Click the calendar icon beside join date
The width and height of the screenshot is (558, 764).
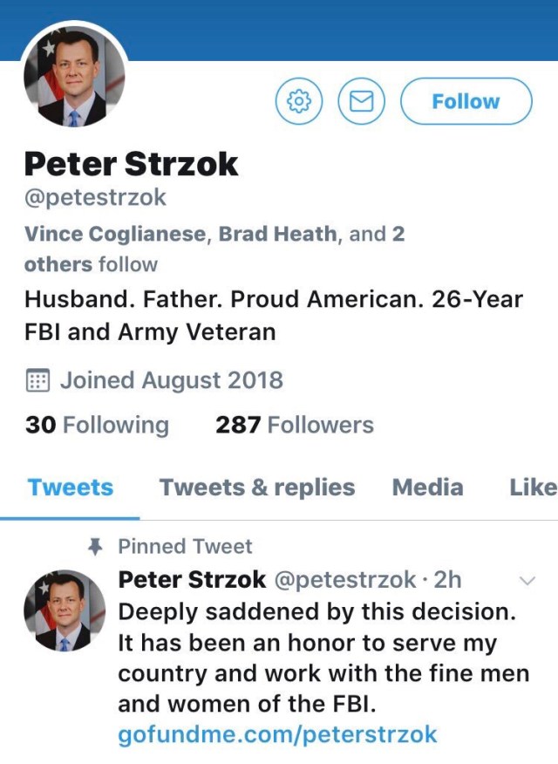(x=37, y=380)
